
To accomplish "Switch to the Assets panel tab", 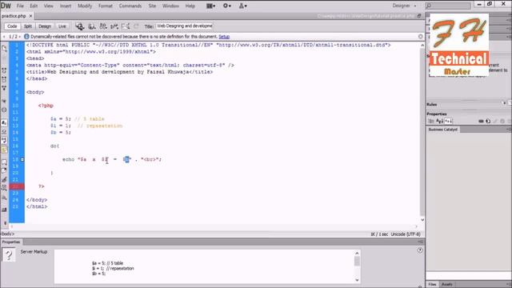I will [447, 285].
